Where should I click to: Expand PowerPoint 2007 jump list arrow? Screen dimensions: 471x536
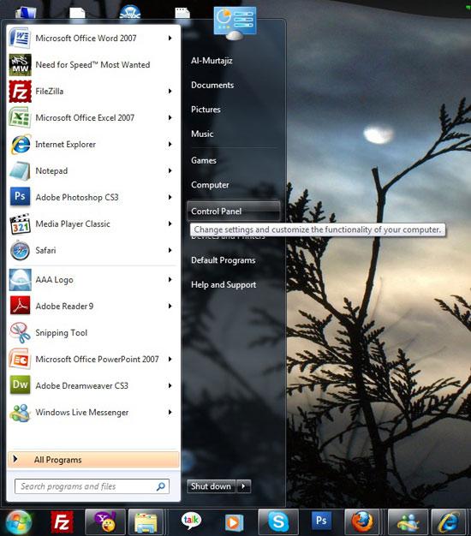pos(170,359)
